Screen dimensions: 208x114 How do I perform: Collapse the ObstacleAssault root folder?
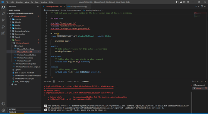tap(24, 16)
